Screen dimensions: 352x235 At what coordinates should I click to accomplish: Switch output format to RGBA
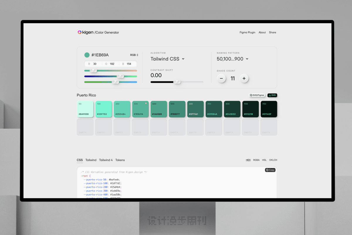tap(256, 160)
